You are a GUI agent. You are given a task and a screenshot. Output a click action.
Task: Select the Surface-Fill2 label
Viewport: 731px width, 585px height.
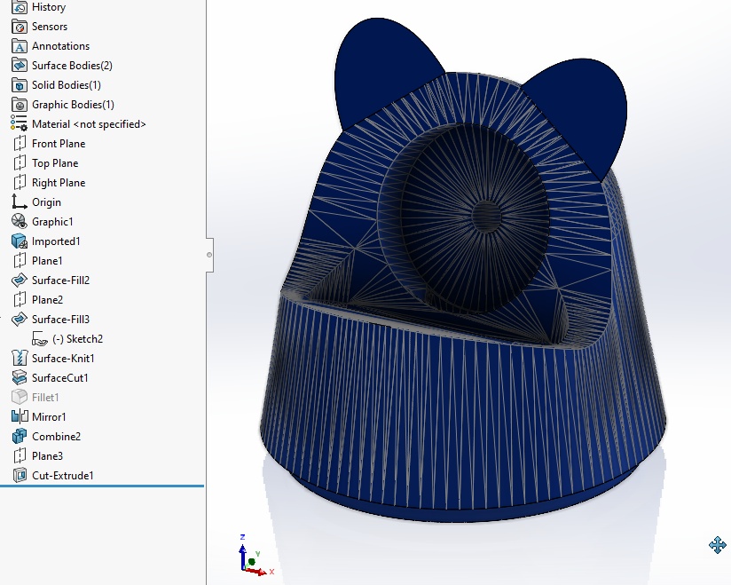click(60, 281)
